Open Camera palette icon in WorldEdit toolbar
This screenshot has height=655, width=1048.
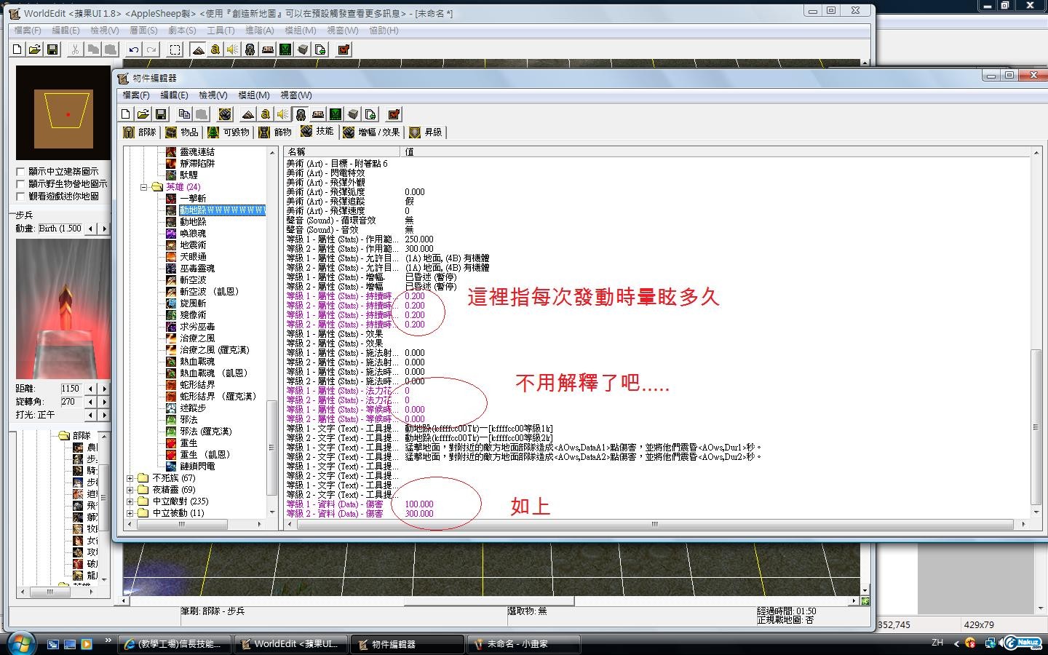[285, 49]
